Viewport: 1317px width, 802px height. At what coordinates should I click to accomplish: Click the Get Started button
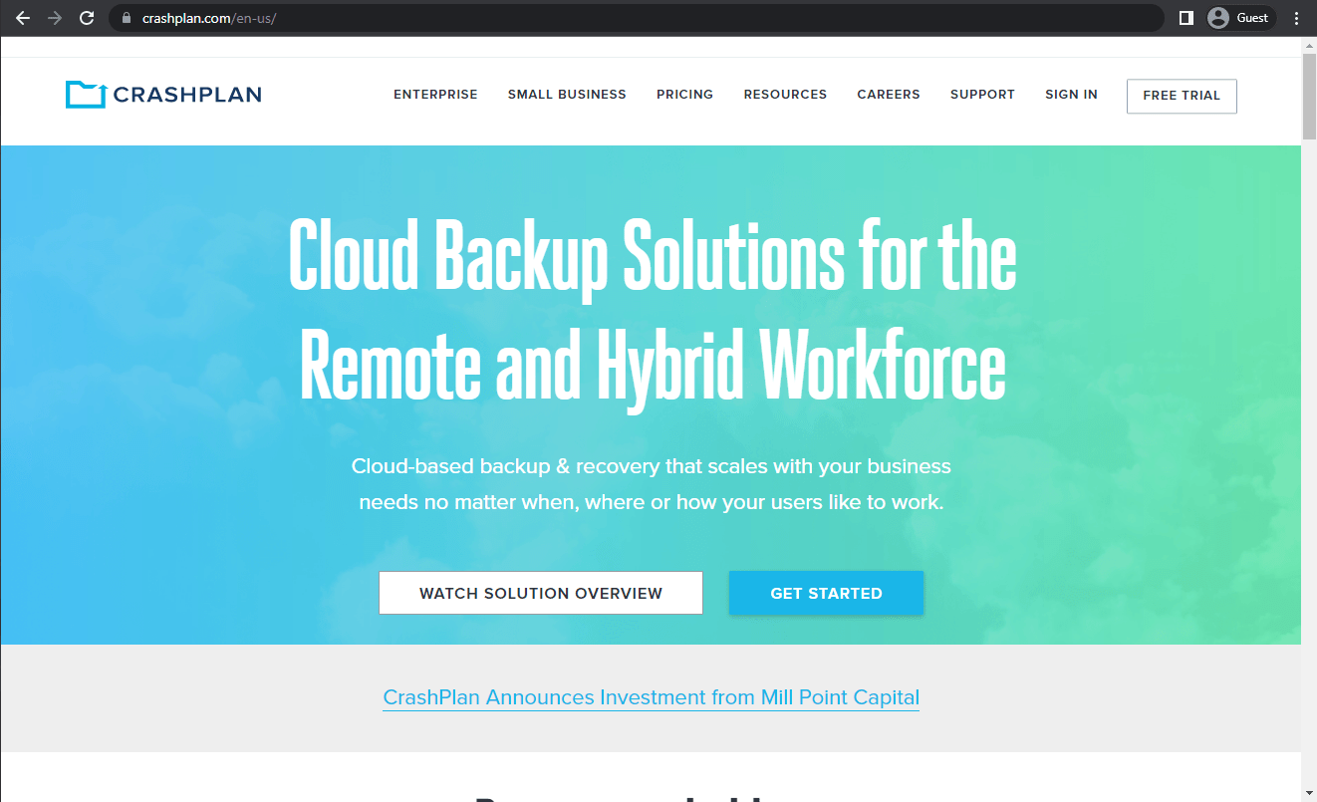tap(826, 593)
